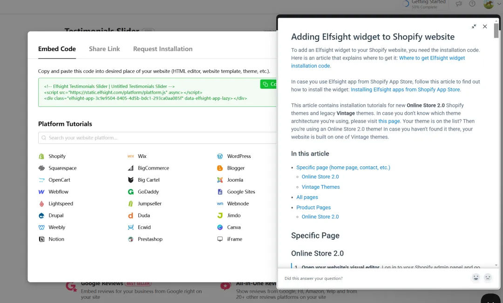
Task: Click the green copy code button
Action: 269,84
